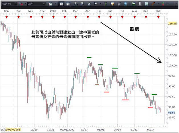This screenshot has height=133, width=179.
Task: Click the zoom in magnifier icon
Action: tap(76, 4)
